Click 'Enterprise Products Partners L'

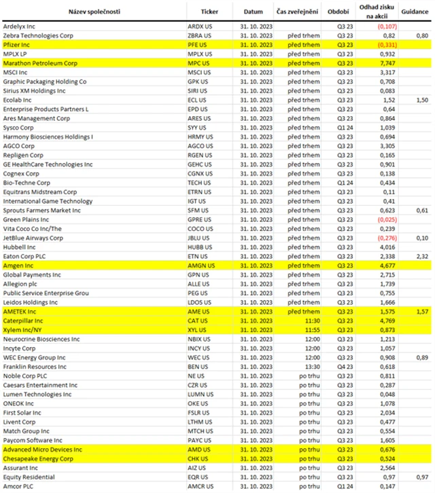coord(46,109)
